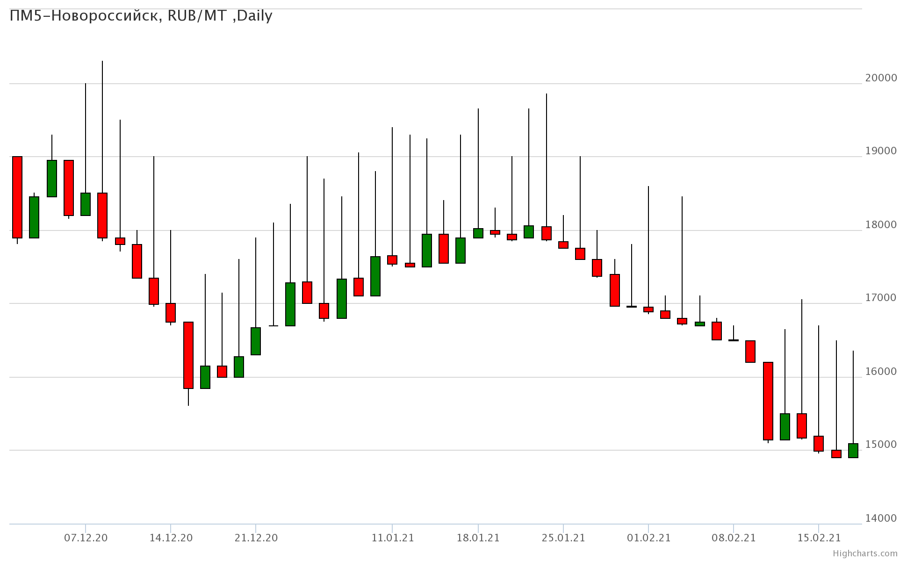The height and width of the screenshot is (561, 907).
Task: Click the 08.02.21 date axis label
Action: [x=733, y=538]
